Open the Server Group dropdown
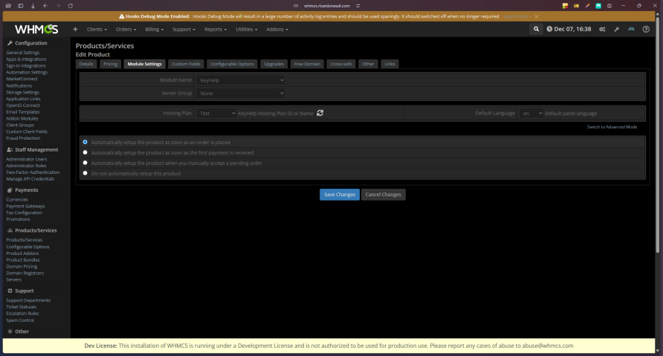The image size is (663, 356). pyautogui.click(x=240, y=93)
